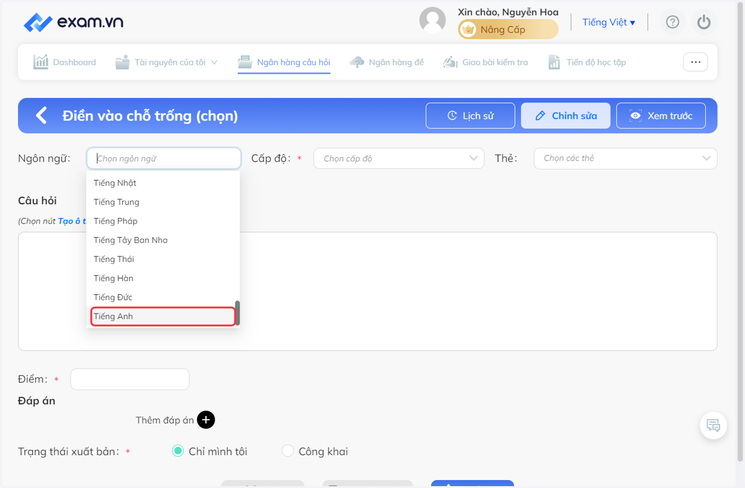Select the Chỉnh sửa edit button
The height and width of the screenshot is (488, 745).
(x=566, y=115)
